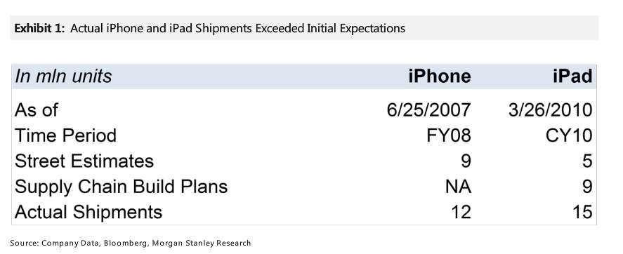Click the 6/25/2007 date cell
This screenshot has width=623, height=254.
428,110
